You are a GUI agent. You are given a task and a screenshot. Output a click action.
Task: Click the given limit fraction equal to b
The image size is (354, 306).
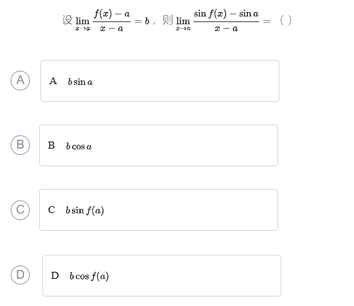point(112,21)
